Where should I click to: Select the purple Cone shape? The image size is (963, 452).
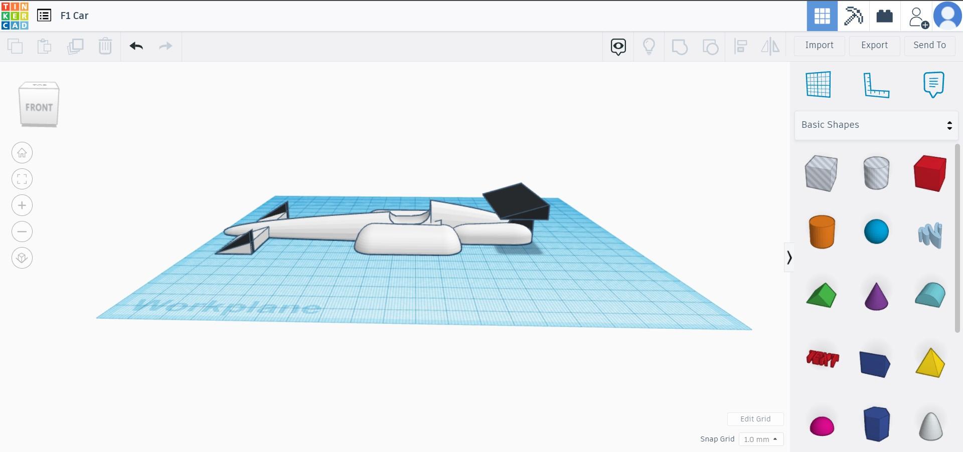coord(876,296)
